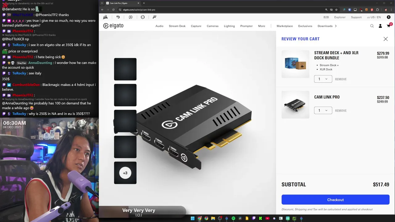Screen dimensions: 395x222
Task: Click the site info icon beside URL
Action: point(120,10)
